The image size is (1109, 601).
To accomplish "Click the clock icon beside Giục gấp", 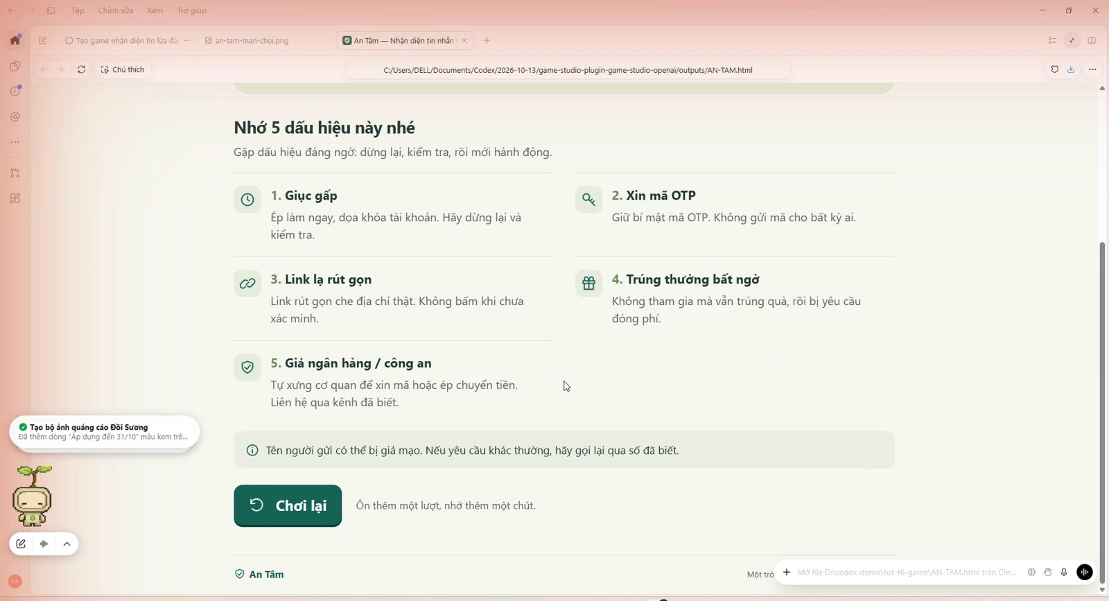I will click(x=247, y=200).
